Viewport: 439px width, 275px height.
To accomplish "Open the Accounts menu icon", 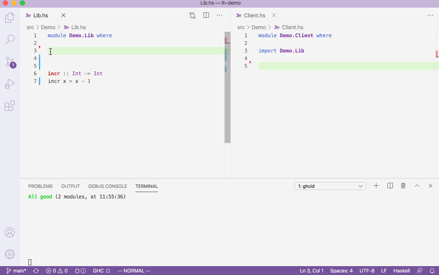I will click(10, 232).
